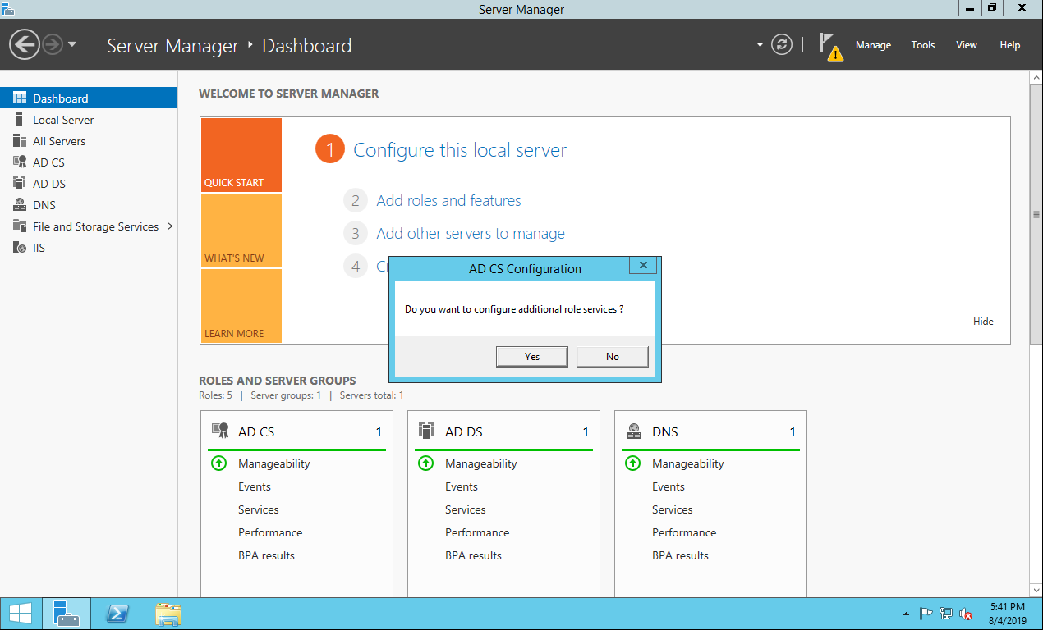The width and height of the screenshot is (1043, 630).
Task: Open the Tools menu
Action: point(922,45)
